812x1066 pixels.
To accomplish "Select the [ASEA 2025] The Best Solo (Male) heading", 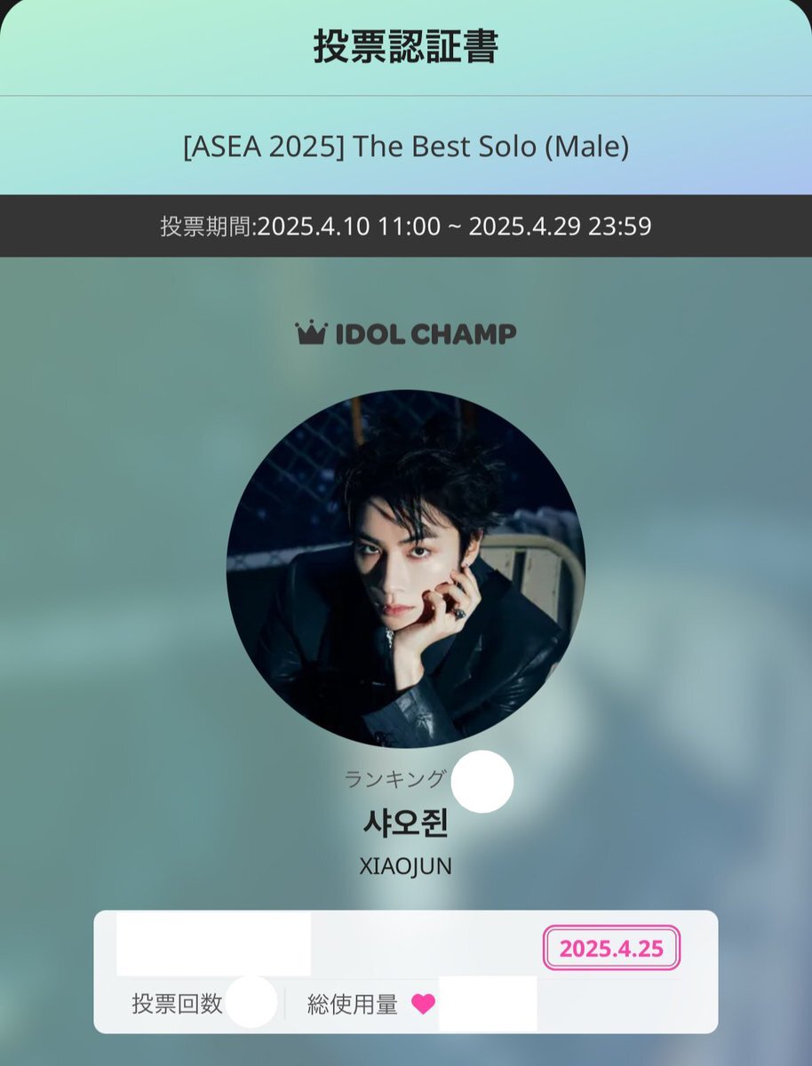I will (x=406, y=147).
